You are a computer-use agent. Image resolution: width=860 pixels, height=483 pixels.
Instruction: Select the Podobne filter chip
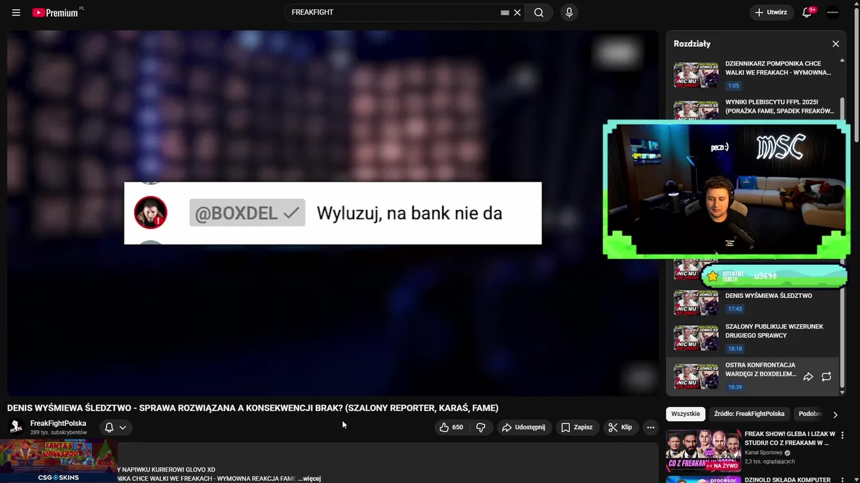click(810, 414)
